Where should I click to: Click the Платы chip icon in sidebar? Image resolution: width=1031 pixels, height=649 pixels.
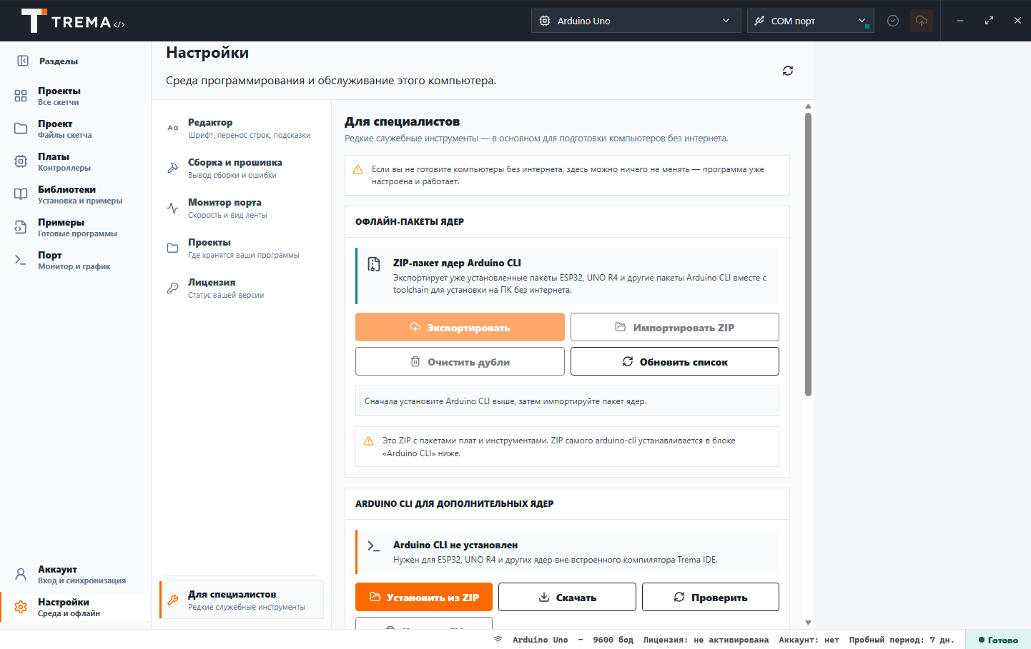point(21,161)
